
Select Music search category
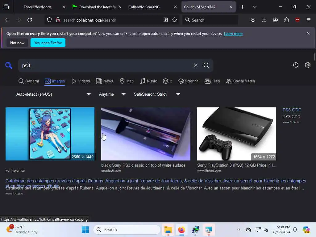coord(148,81)
